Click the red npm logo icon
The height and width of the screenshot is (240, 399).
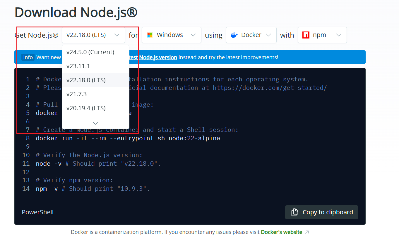(x=306, y=35)
